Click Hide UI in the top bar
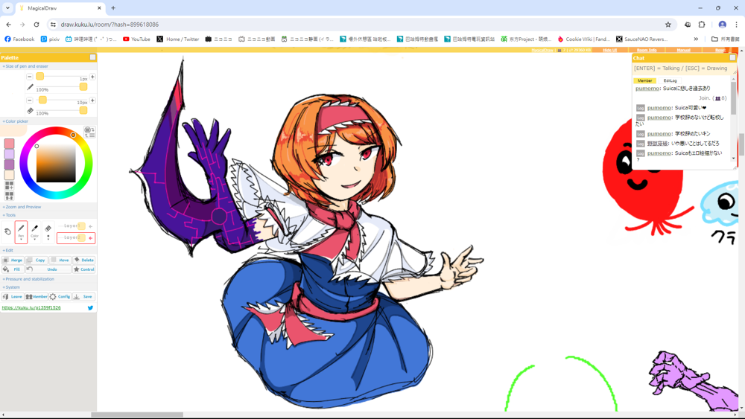745x419 pixels. 609,50
